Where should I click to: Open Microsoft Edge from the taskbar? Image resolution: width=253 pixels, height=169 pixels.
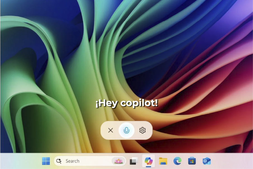tap(177, 161)
